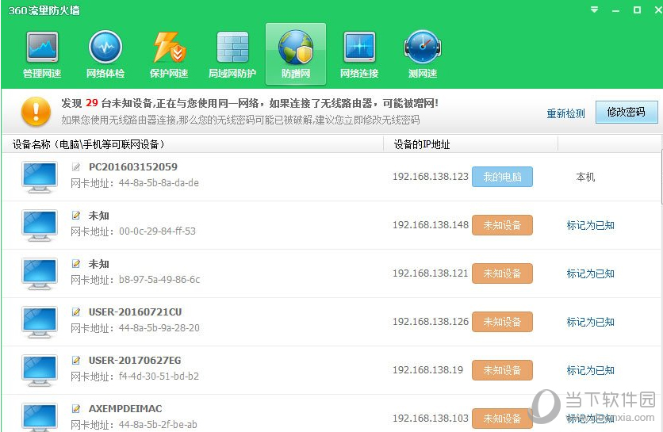Mark USER-20160721CU as known
This screenshot has width=663, height=432.
click(x=590, y=322)
